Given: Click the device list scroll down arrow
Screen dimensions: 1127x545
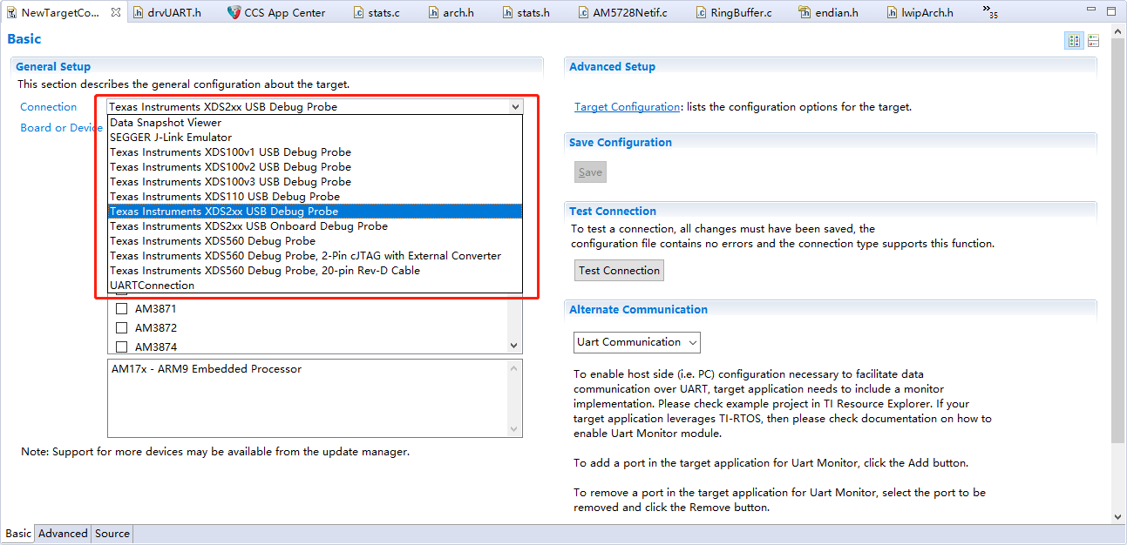Looking at the screenshot, I should pos(514,346).
